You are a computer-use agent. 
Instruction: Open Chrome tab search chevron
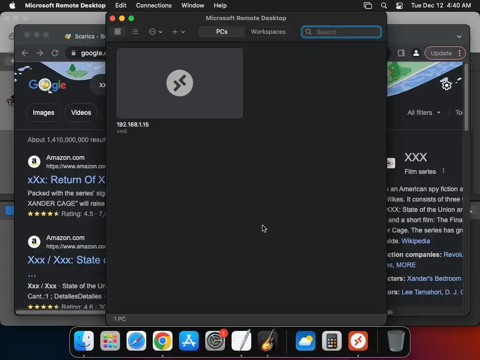coord(459,37)
